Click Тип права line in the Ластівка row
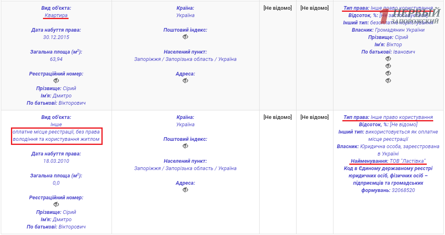Image resolution: width=445 pixels, height=235 pixels. tap(388, 117)
